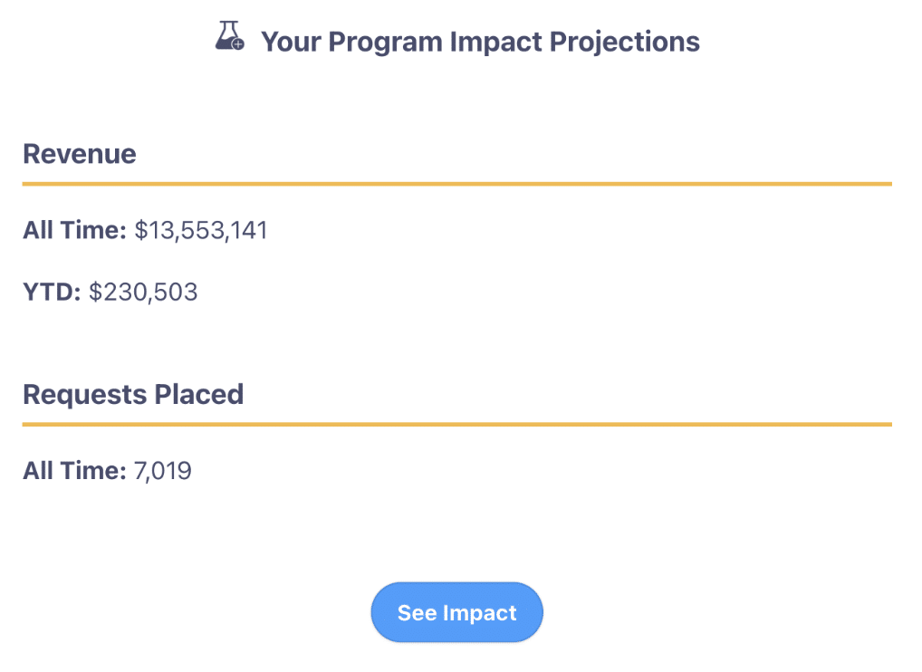922x672 pixels.
Task: Click the word "Your" in the title
Action: pos(290,42)
